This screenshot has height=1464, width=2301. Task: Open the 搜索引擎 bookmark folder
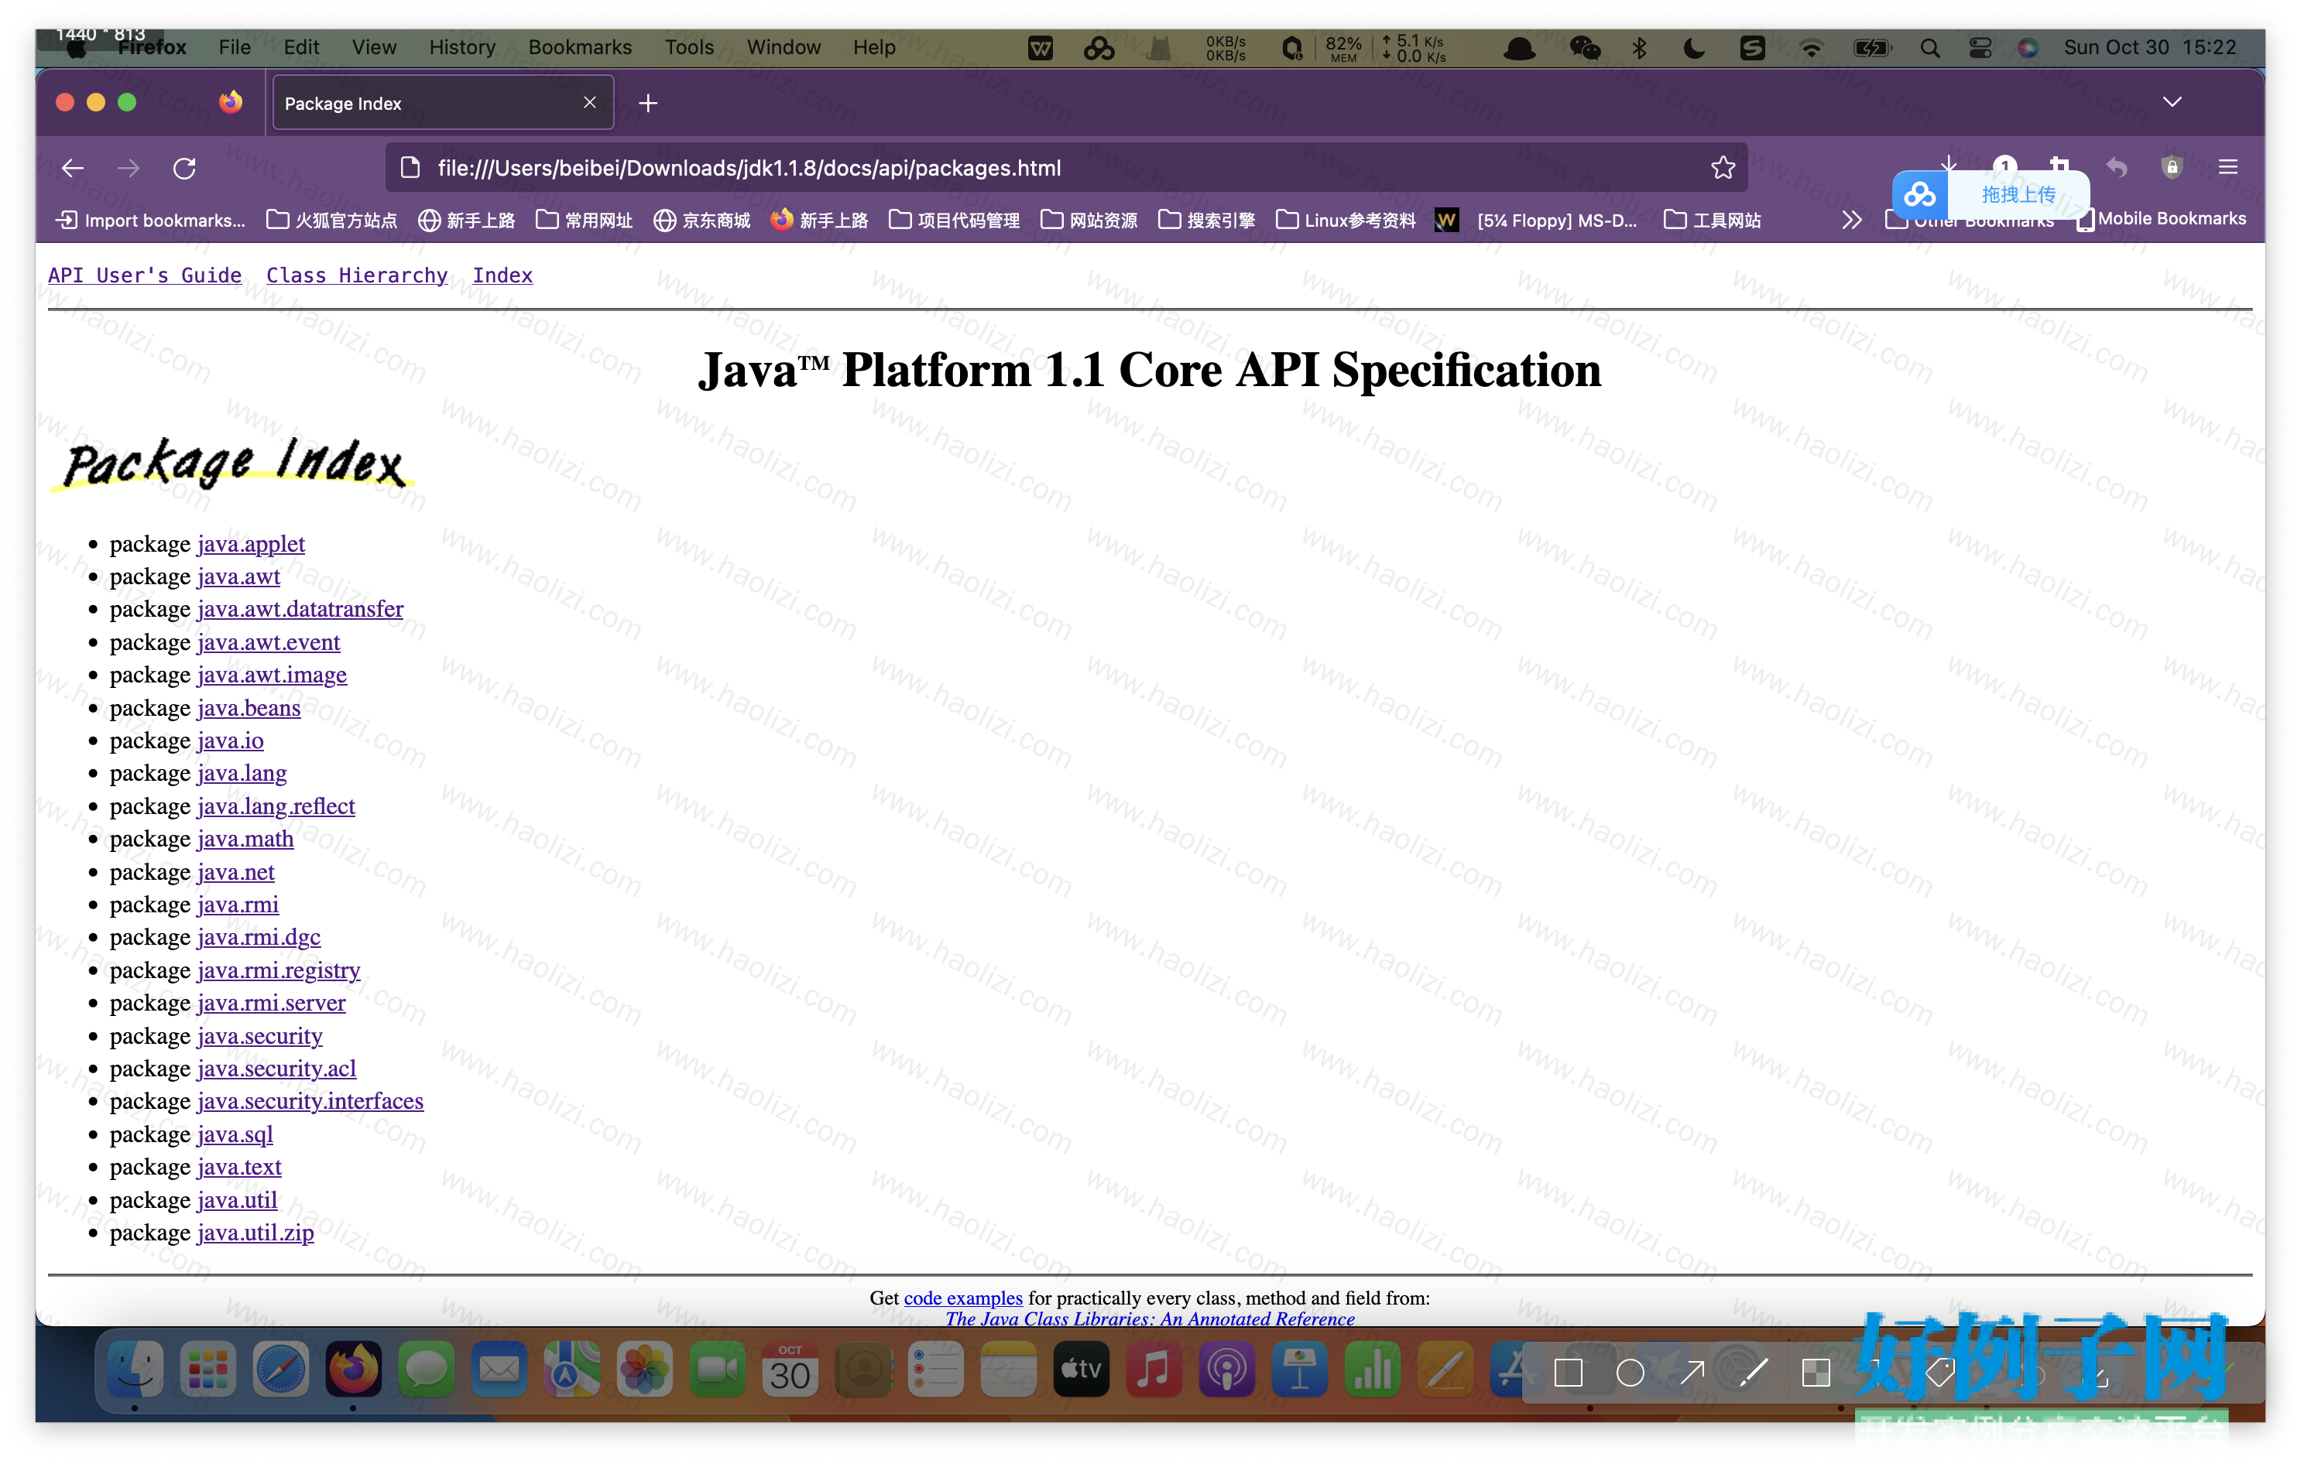1206,221
